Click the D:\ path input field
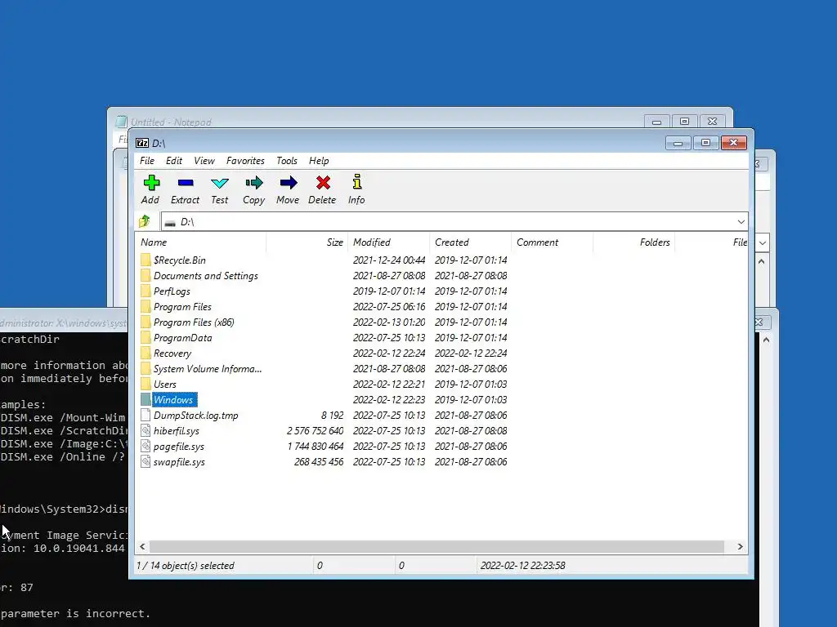The height and width of the screenshot is (627, 837). point(447,222)
